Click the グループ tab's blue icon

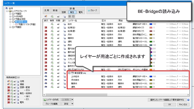click(x=89, y=11)
